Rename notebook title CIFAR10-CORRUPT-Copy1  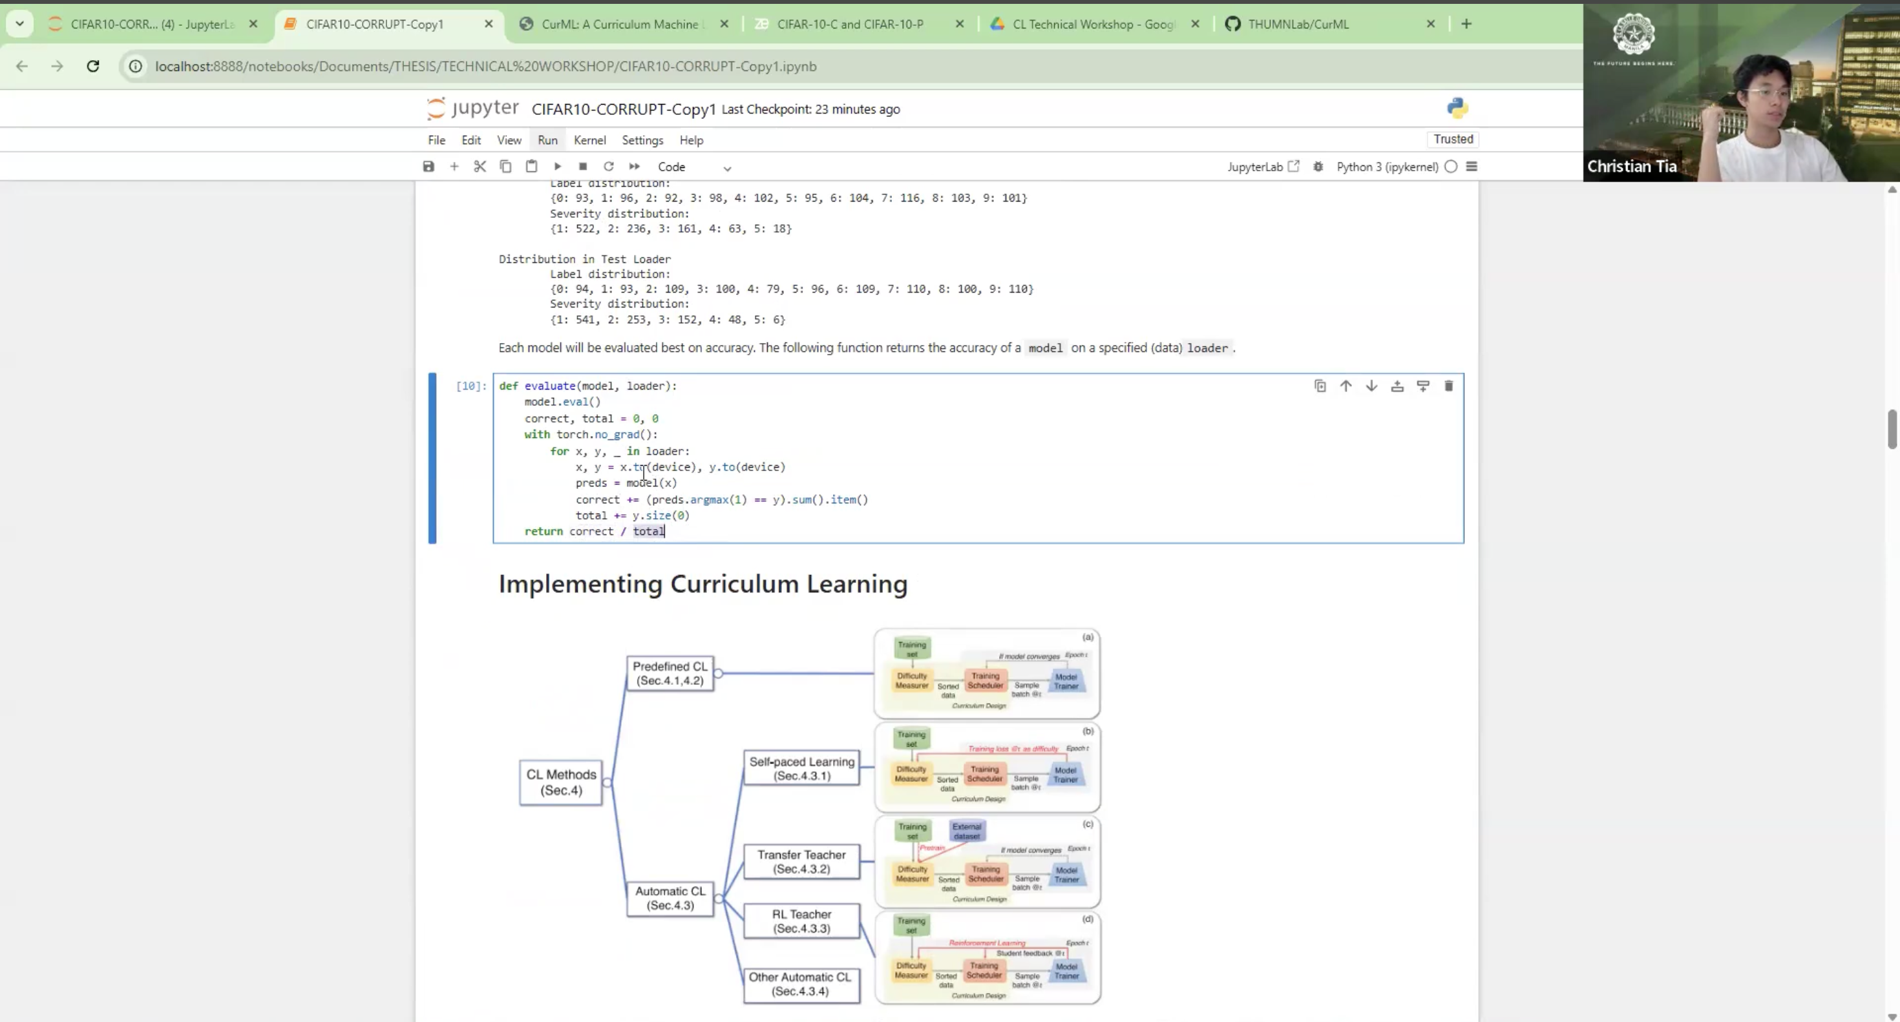click(x=623, y=109)
